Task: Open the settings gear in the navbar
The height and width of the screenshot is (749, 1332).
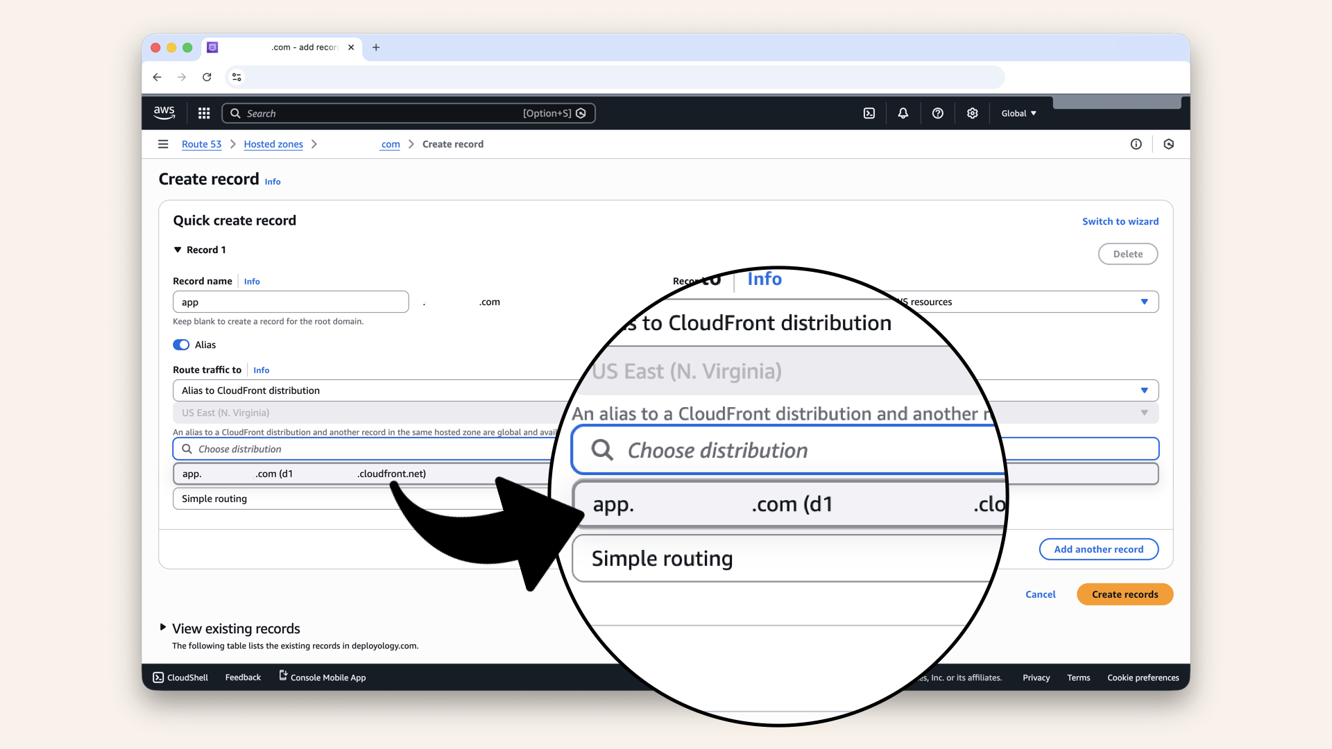Action: click(972, 113)
